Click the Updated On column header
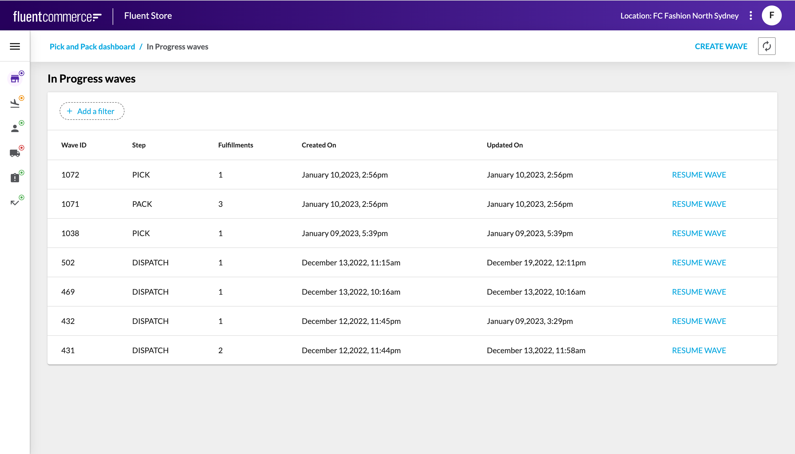 pyautogui.click(x=505, y=145)
